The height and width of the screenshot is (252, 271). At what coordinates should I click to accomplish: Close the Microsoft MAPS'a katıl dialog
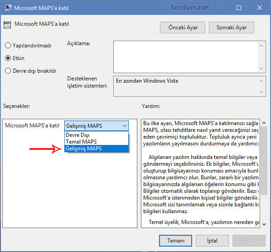tap(260, 8)
